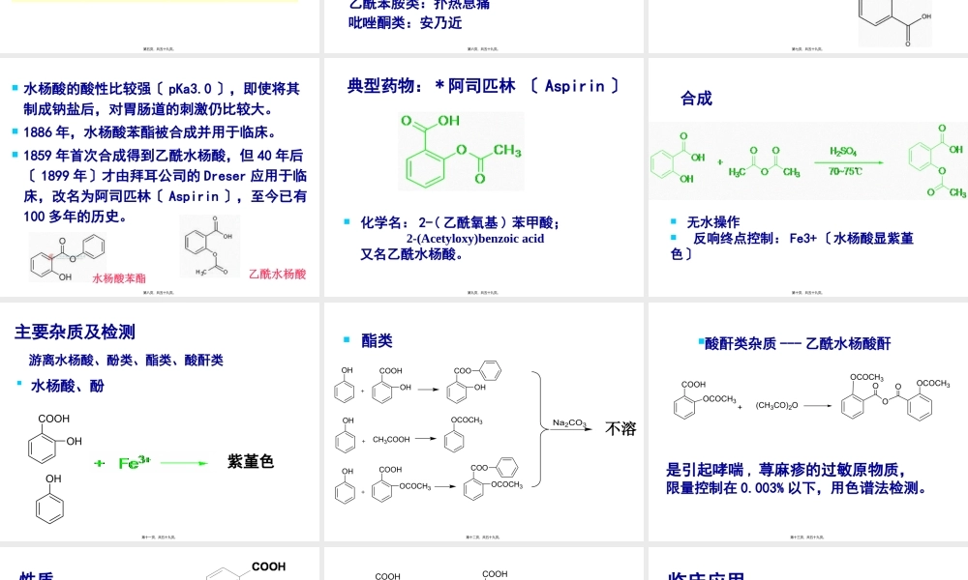Click the text 2-(Acetyloxy)benzoic acid
The image size is (968, 580).
click(475, 239)
